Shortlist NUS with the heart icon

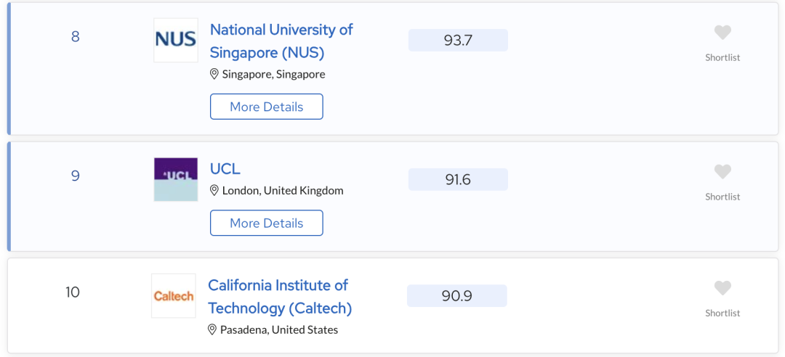[722, 33]
